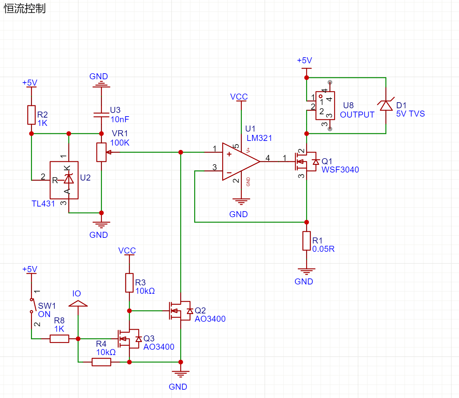Image resolution: width=459 pixels, height=398 pixels.
Task: Select the R3 10kΩ resistor body
Action: pyautogui.click(x=130, y=283)
